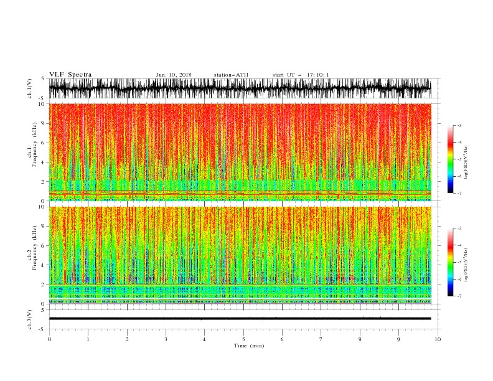Select the ch.1 "Frequency (kHz)" axis label

coord(34,145)
